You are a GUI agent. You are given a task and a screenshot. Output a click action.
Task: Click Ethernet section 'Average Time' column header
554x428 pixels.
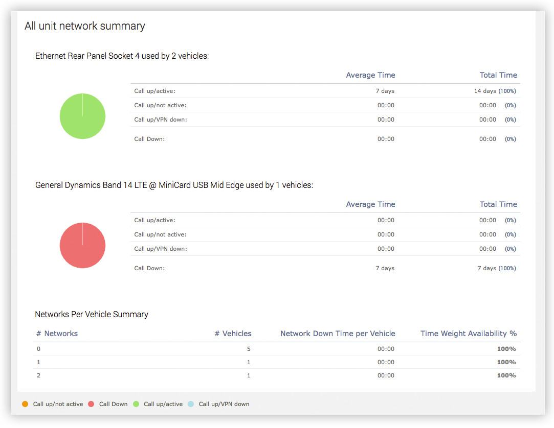click(370, 75)
